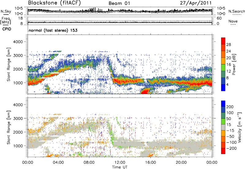Click the "60" tick label of the Nave axis
The height and width of the screenshot is (169, 245).
click(x=219, y=18)
